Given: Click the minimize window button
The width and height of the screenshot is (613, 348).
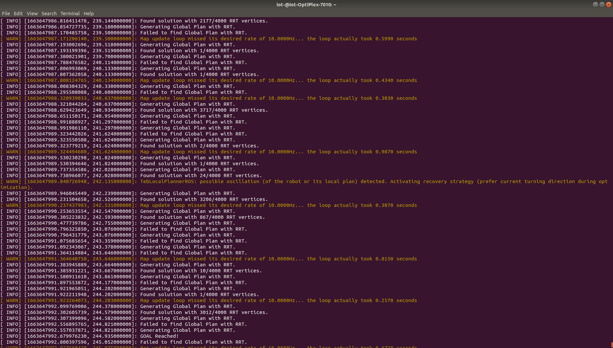Looking at the screenshot, I should point(595,4).
